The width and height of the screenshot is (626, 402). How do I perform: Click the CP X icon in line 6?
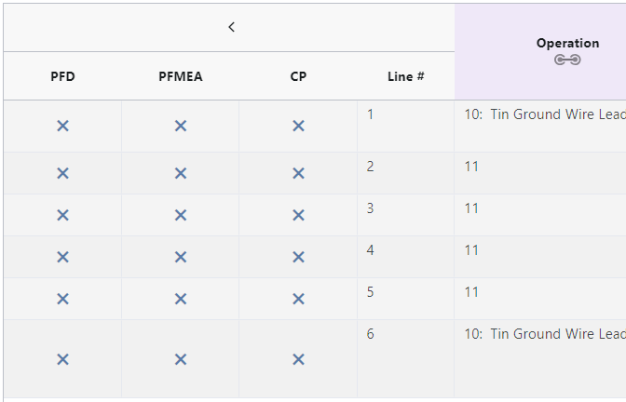[298, 359]
